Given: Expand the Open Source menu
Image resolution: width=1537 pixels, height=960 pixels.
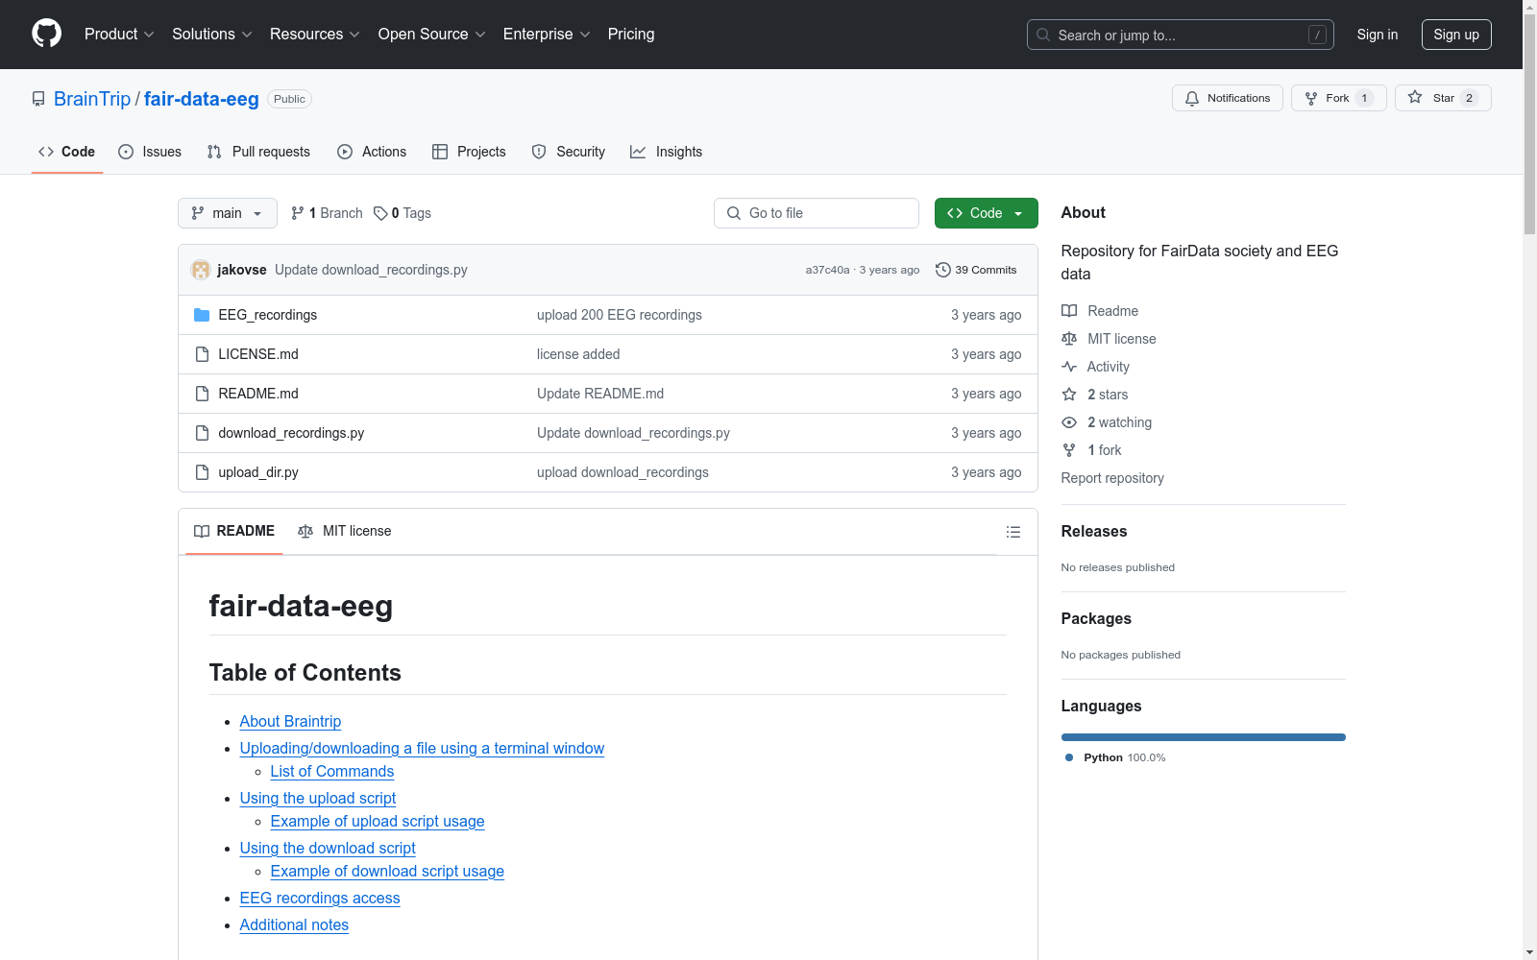Looking at the screenshot, I should coord(432,34).
